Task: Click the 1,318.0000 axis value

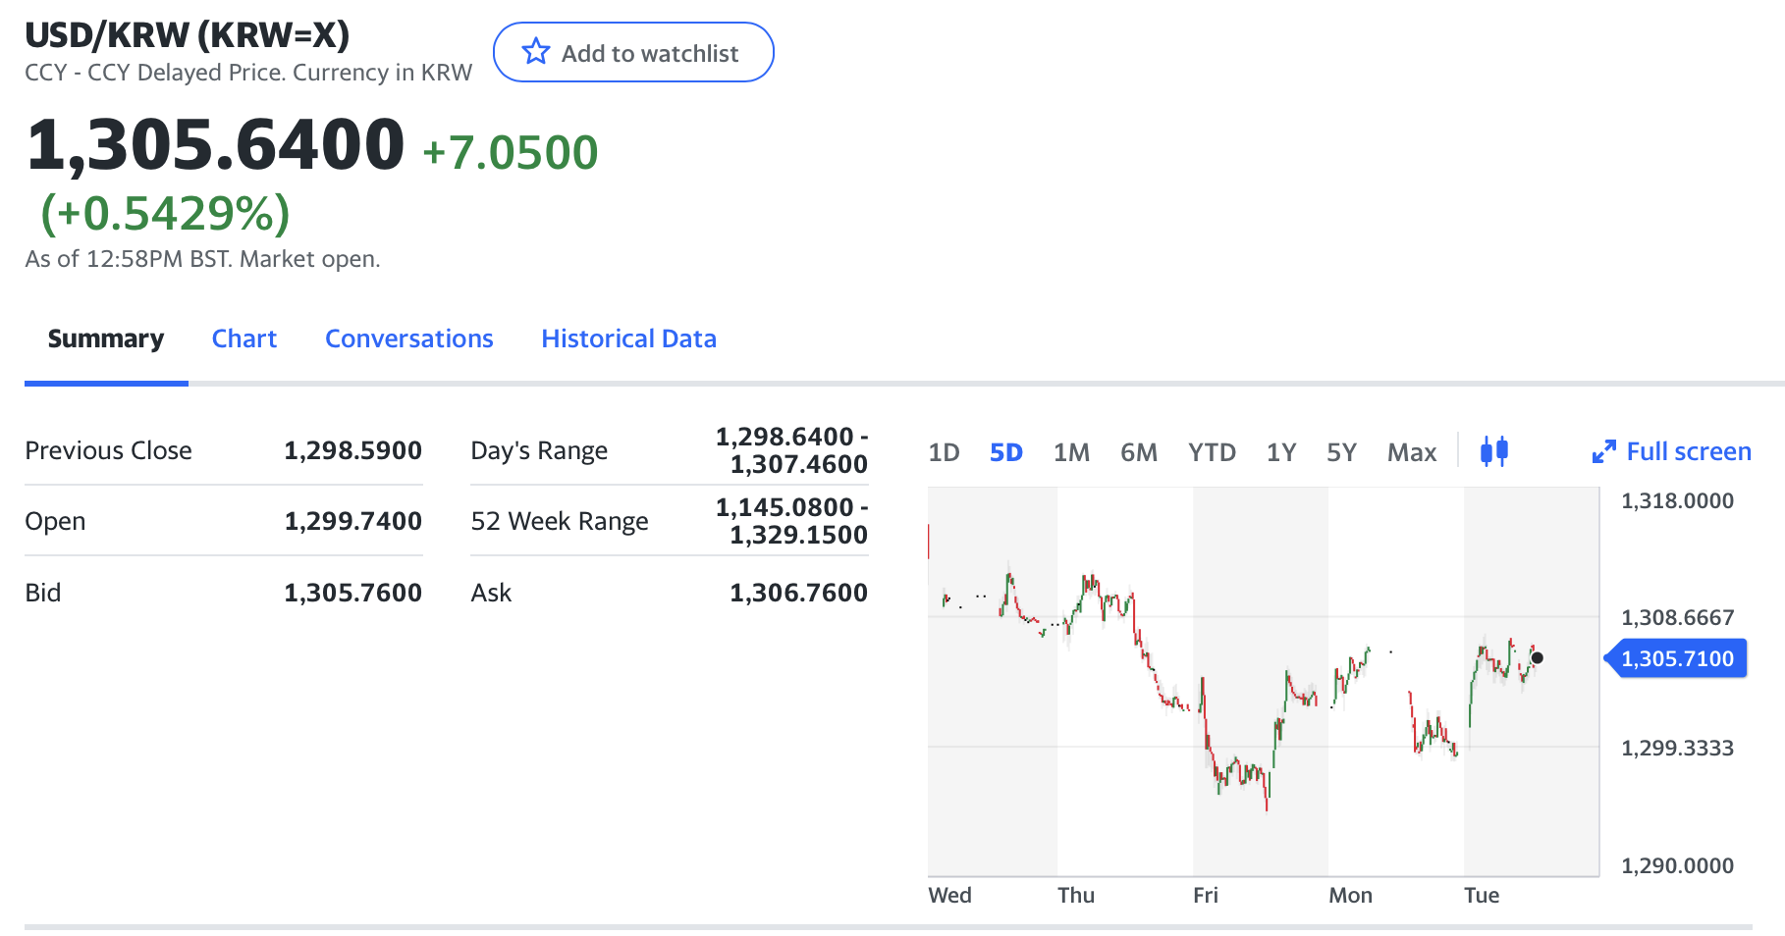Action: tap(1677, 500)
